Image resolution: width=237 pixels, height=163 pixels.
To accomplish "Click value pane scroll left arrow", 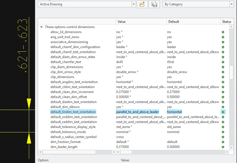I will [x=118, y=152].
